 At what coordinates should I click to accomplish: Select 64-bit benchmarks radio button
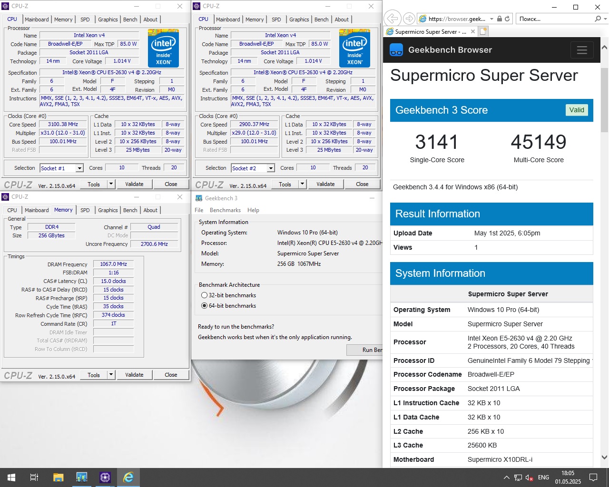[204, 306]
